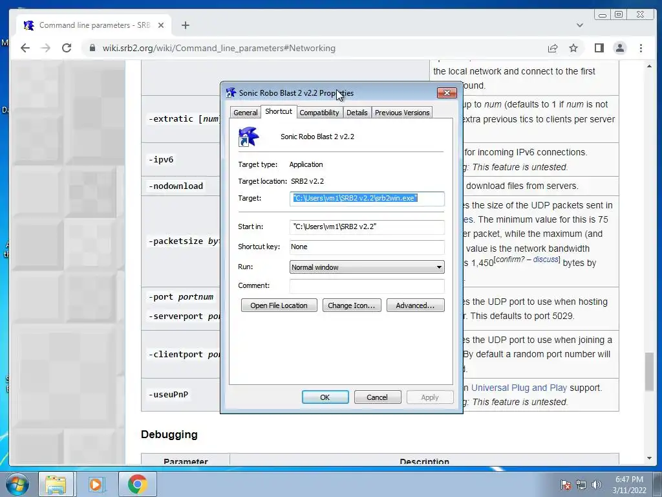
Task: Click the Debugging section heading
Action: click(169, 434)
